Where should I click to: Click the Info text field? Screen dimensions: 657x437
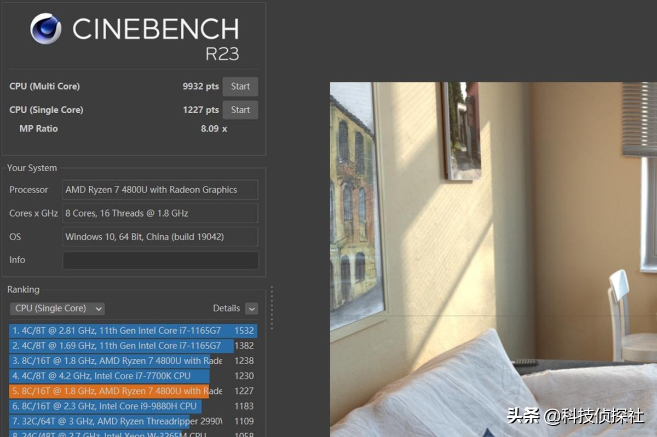(x=160, y=260)
